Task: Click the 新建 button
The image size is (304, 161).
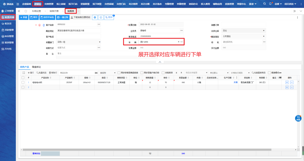Action: coord(24,17)
